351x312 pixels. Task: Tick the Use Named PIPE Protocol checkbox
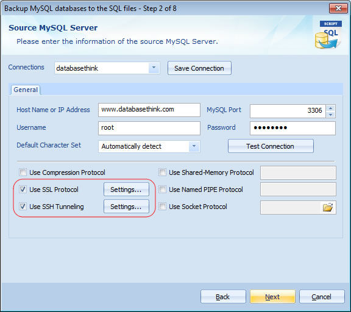[x=162, y=190]
